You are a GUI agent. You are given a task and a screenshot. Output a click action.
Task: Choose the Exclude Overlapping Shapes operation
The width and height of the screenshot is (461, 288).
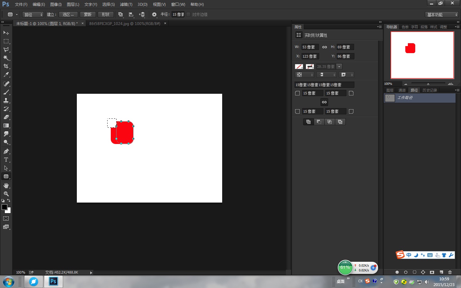click(x=340, y=122)
